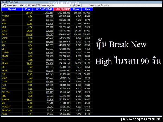Viewport: 163px width, 122px height.
Task: Select the ECL symbol
Action: pyautogui.click(x=4, y=20)
